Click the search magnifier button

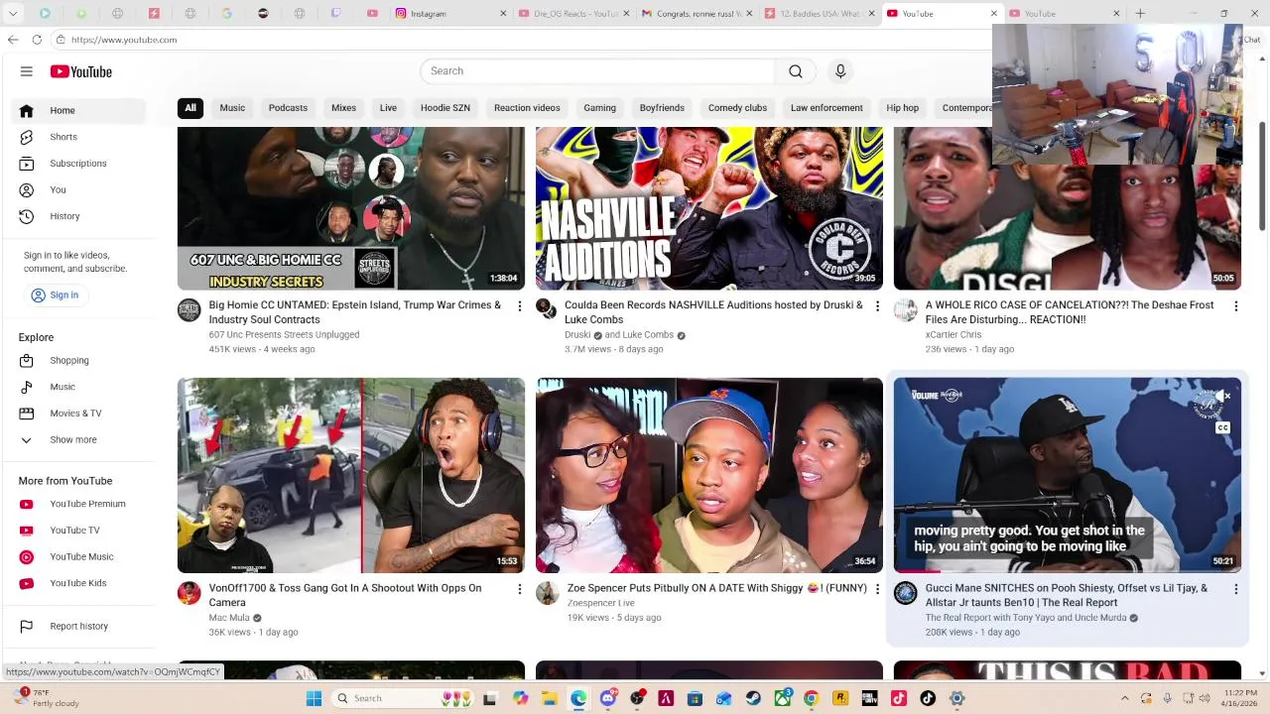point(796,71)
